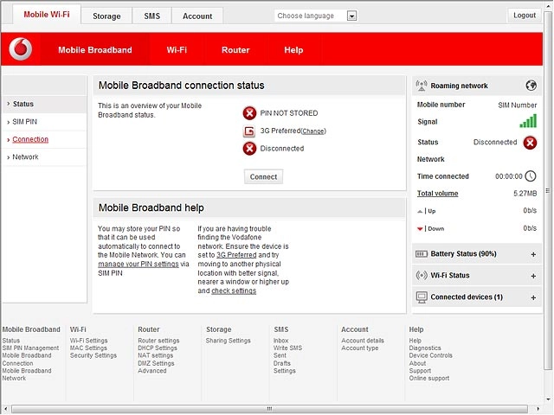
Task: Open Network in the left sidebar
Action: pos(44,157)
